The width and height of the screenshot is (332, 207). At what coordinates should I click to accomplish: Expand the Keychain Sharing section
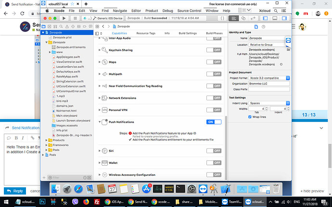[x=100, y=50]
